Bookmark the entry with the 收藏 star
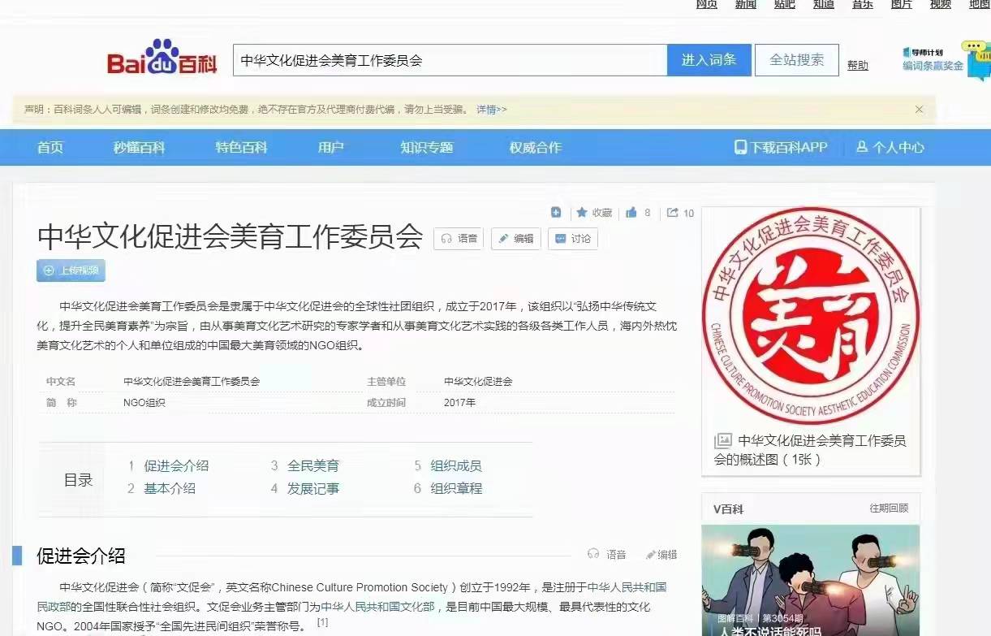The image size is (991, 636). (594, 213)
